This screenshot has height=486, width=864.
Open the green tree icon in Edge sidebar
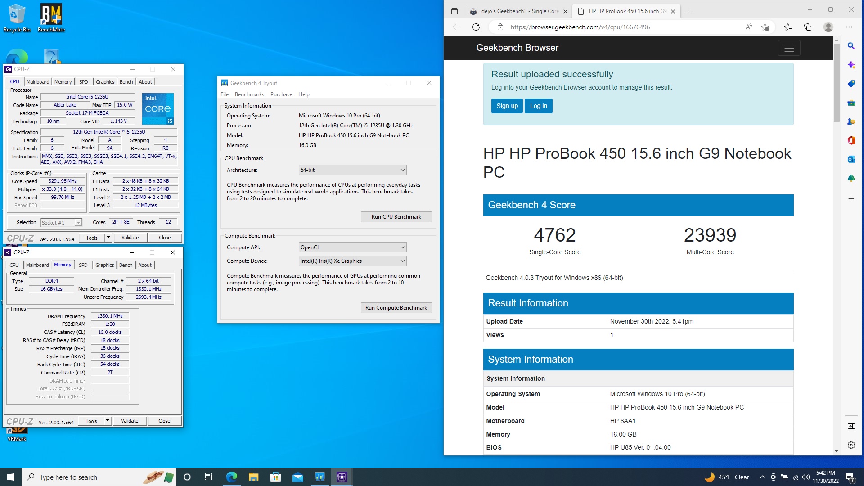[851, 178]
